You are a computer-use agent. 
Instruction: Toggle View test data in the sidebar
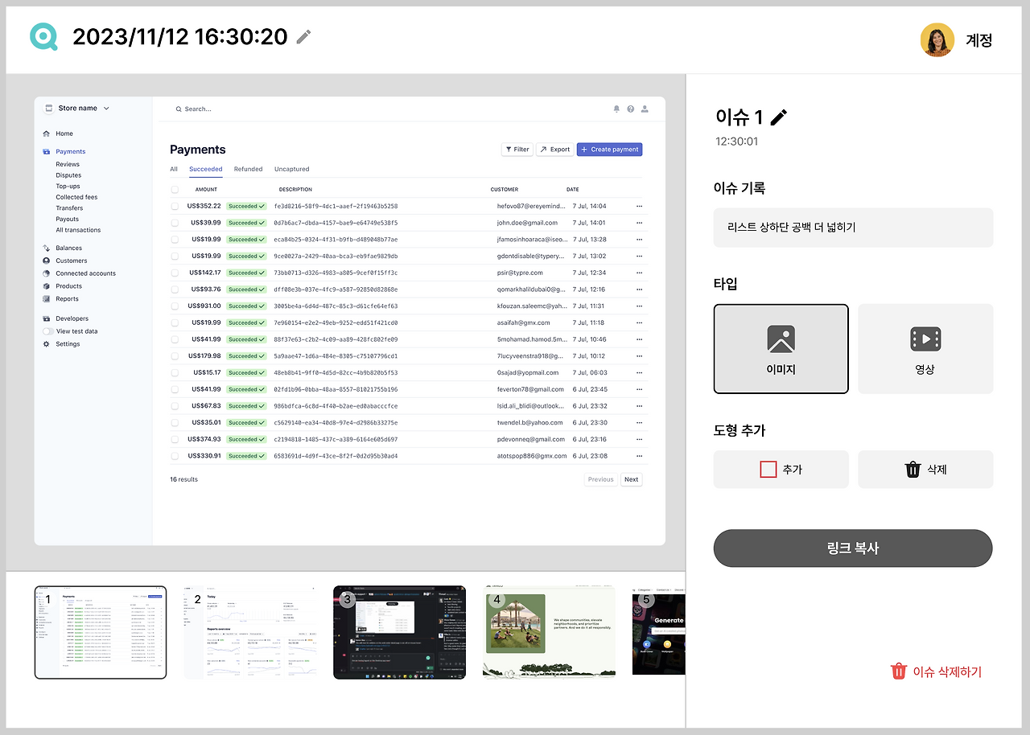coord(50,331)
